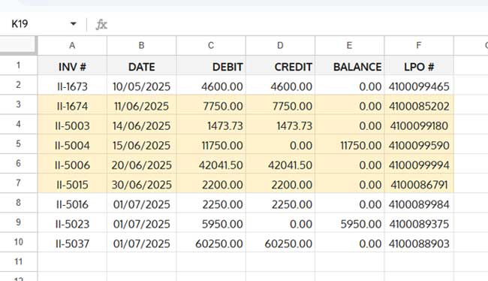The image size is (488, 281).
Task: Select LPO cell 4100086791
Action: (419, 183)
